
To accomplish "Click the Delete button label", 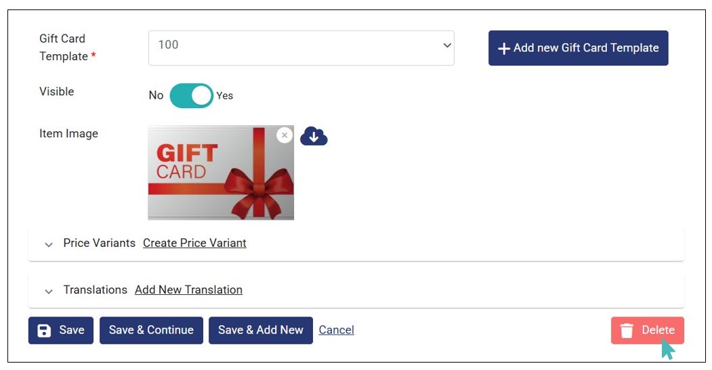I will tap(658, 330).
